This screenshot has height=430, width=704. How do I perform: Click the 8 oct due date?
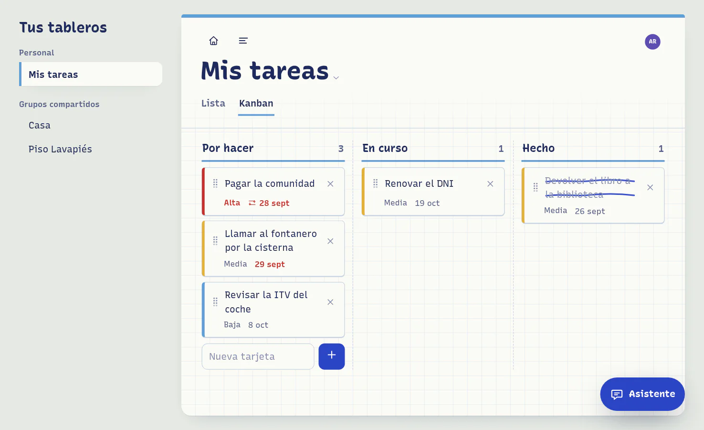point(258,325)
